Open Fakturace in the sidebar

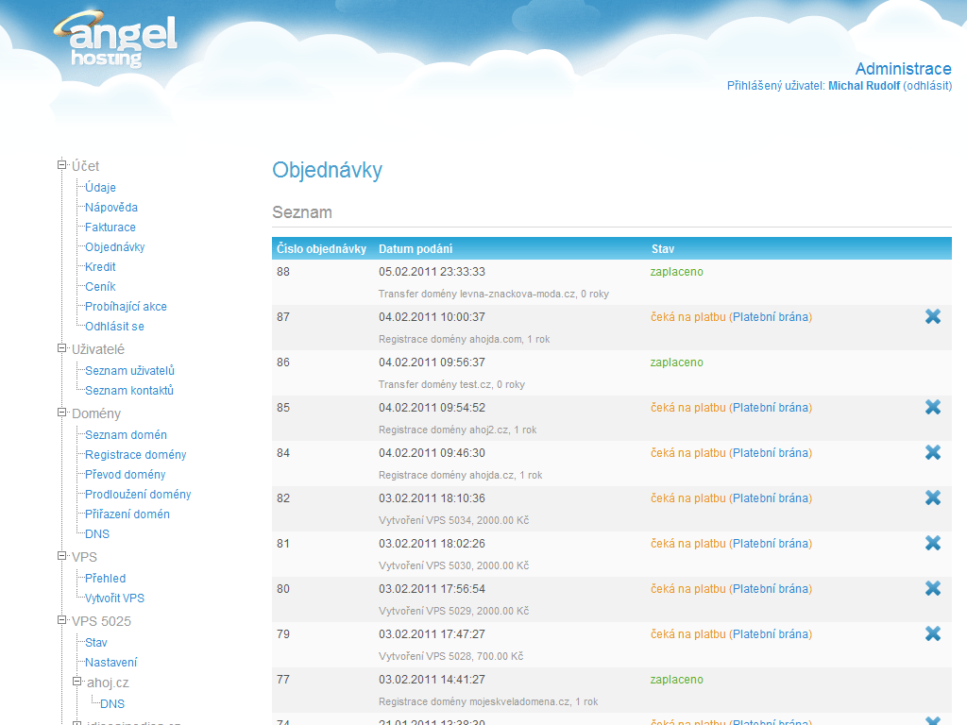click(110, 228)
